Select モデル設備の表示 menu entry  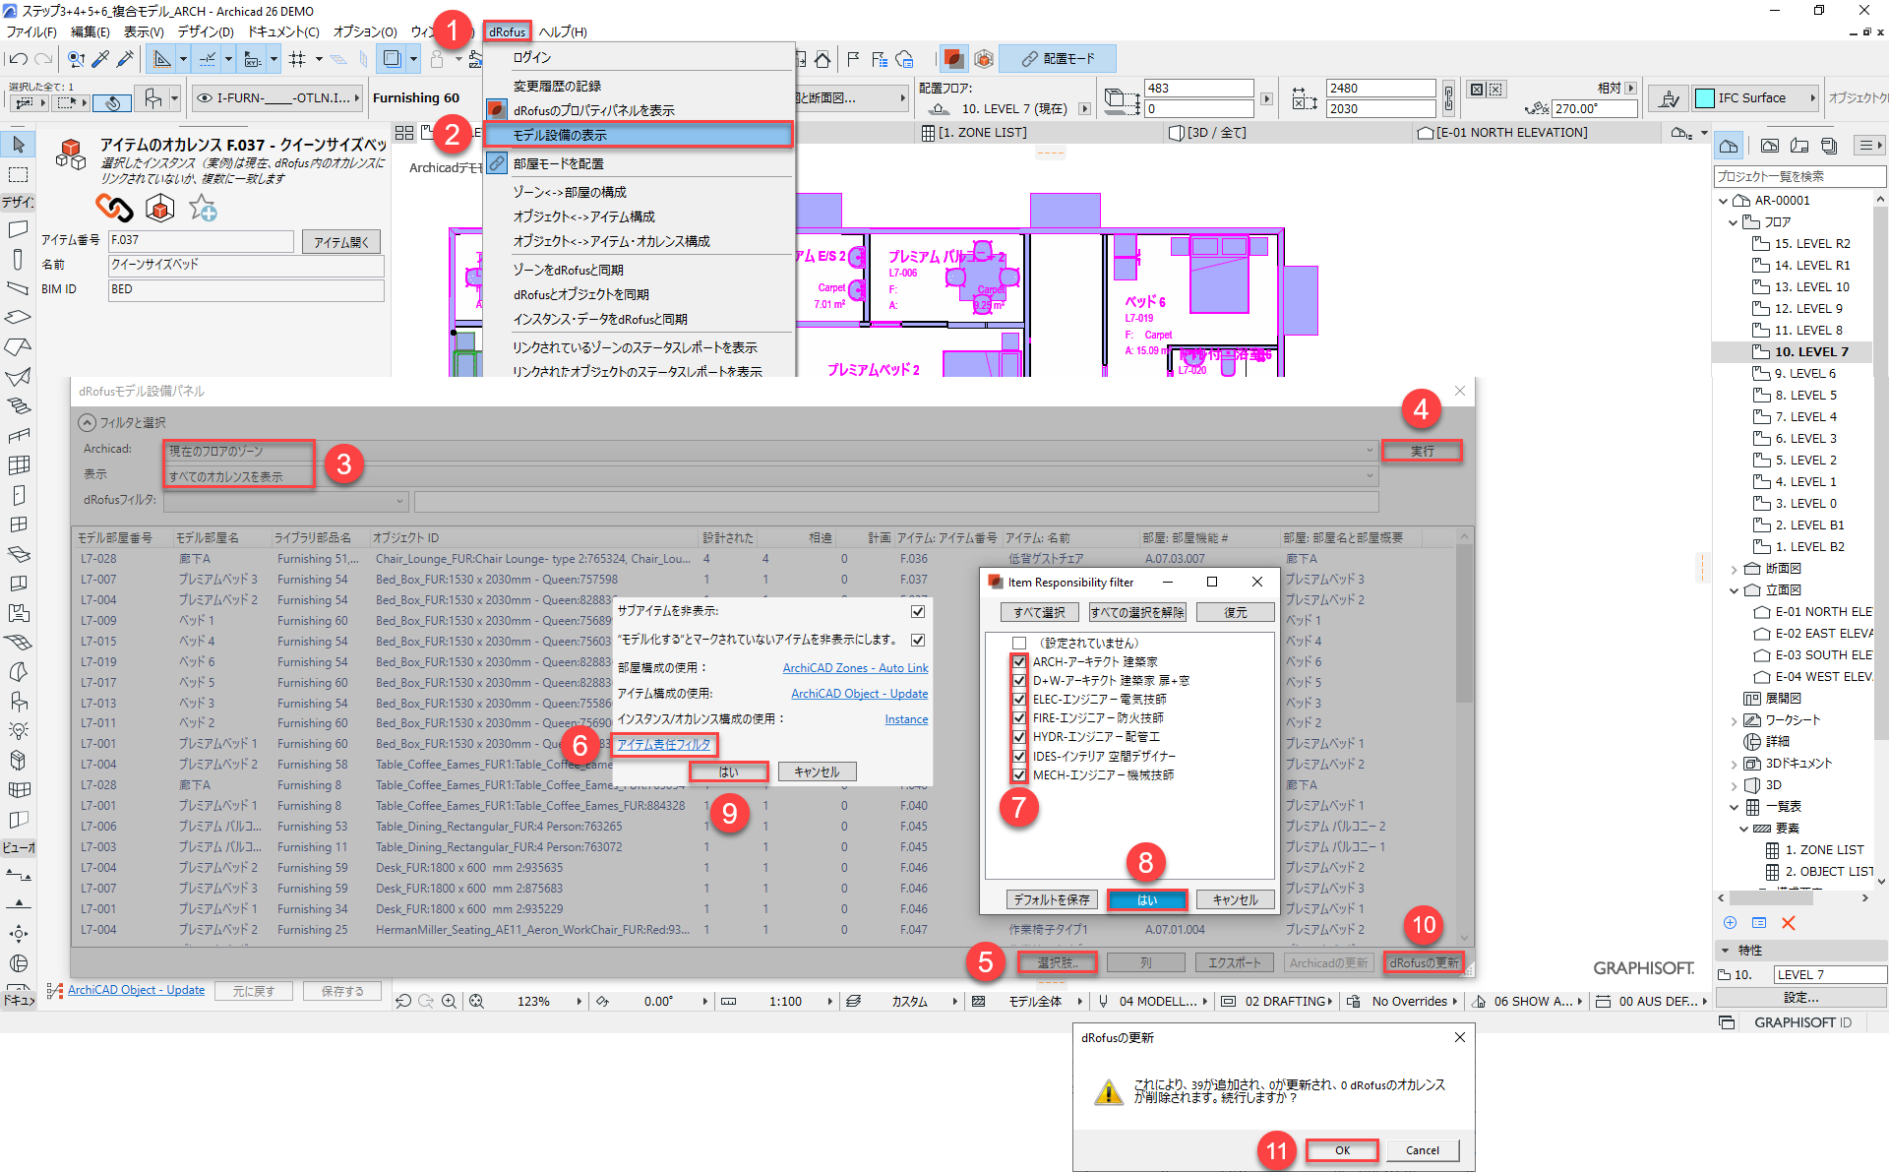tap(561, 135)
